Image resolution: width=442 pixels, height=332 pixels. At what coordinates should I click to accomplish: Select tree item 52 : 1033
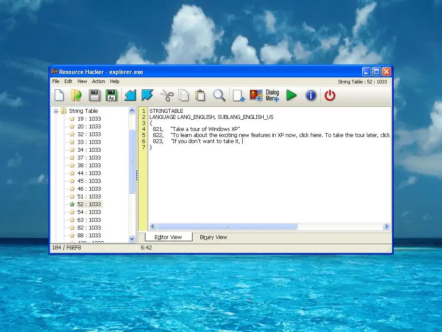click(89, 204)
